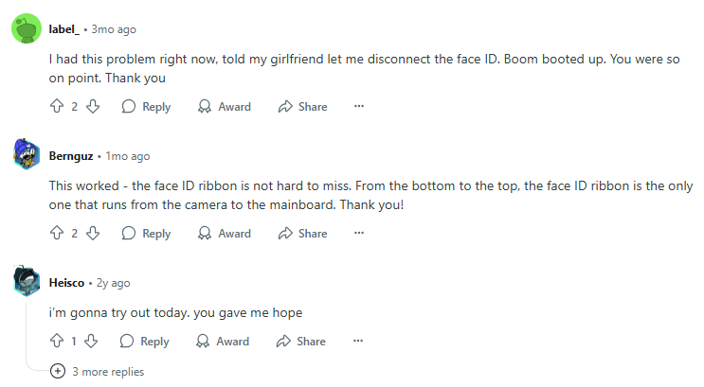Share label_'s comment
This screenshot has width=704, height=387.
[302, 107]
